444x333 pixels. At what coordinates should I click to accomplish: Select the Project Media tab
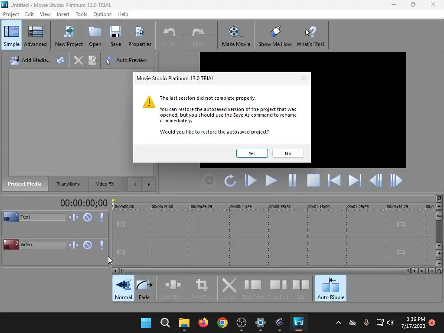tap(25, 184)
